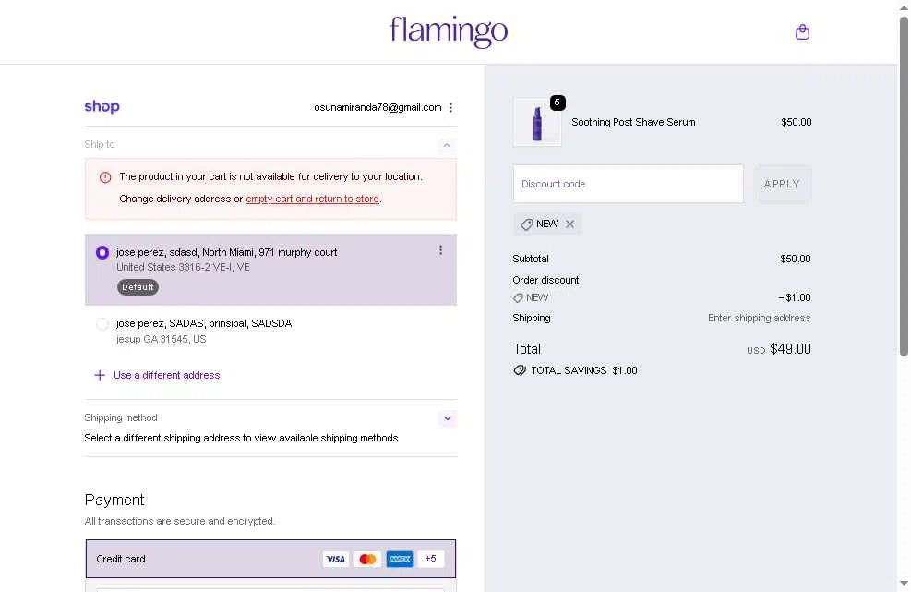Viewport: 911px width, 592px height.
Task: Show the +5 more card types
Action: click(x=430, y=559)
